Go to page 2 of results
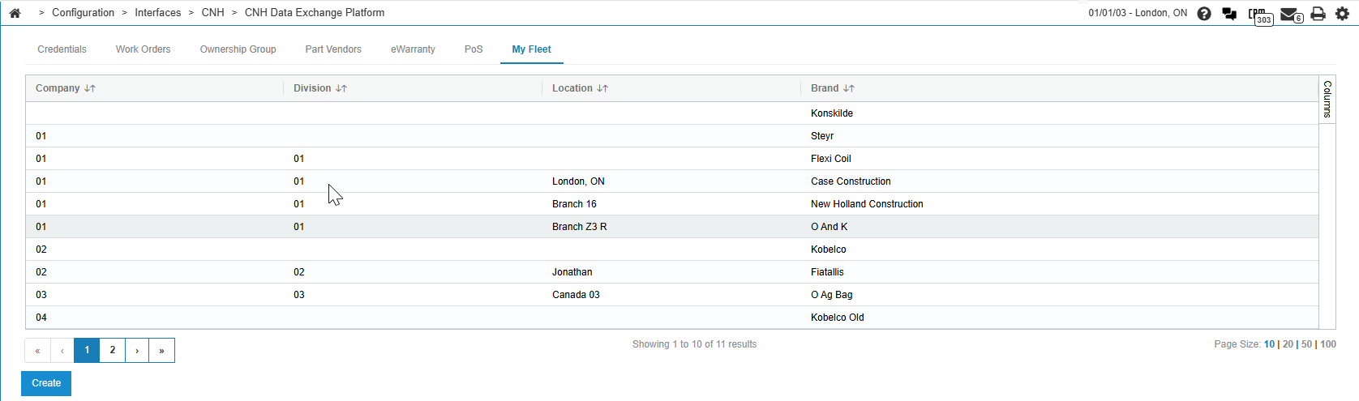The image size is (1359, 401). 113,350
